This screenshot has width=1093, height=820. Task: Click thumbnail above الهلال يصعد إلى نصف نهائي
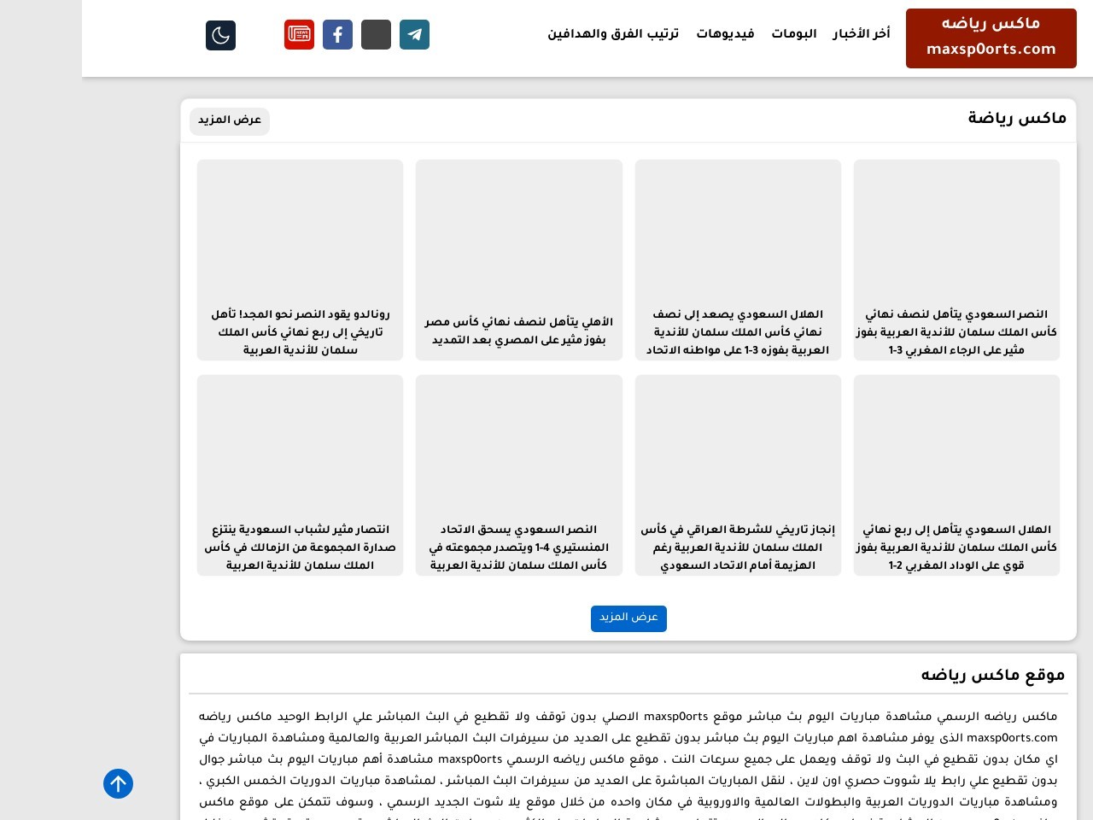[738, 231]
